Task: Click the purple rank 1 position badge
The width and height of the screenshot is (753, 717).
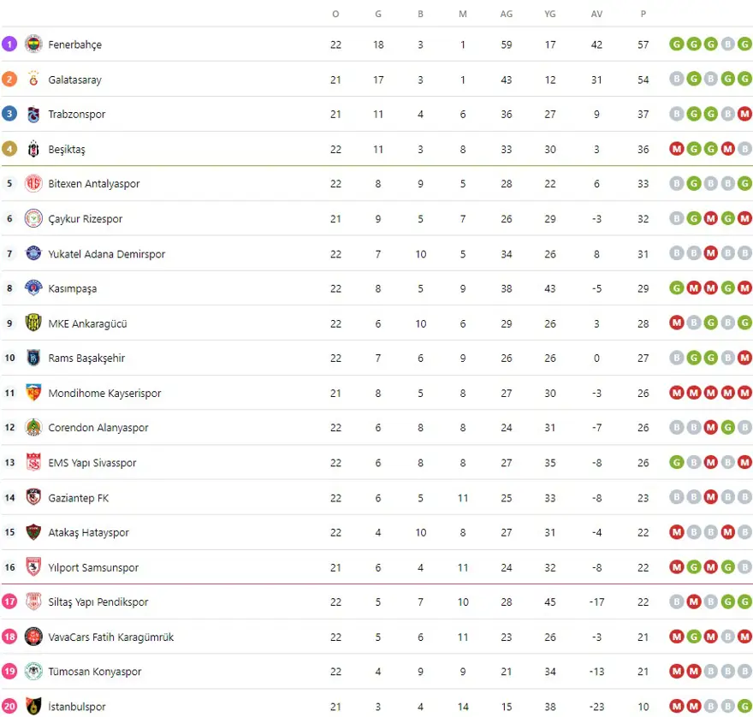Action: [x=9, y=44]
